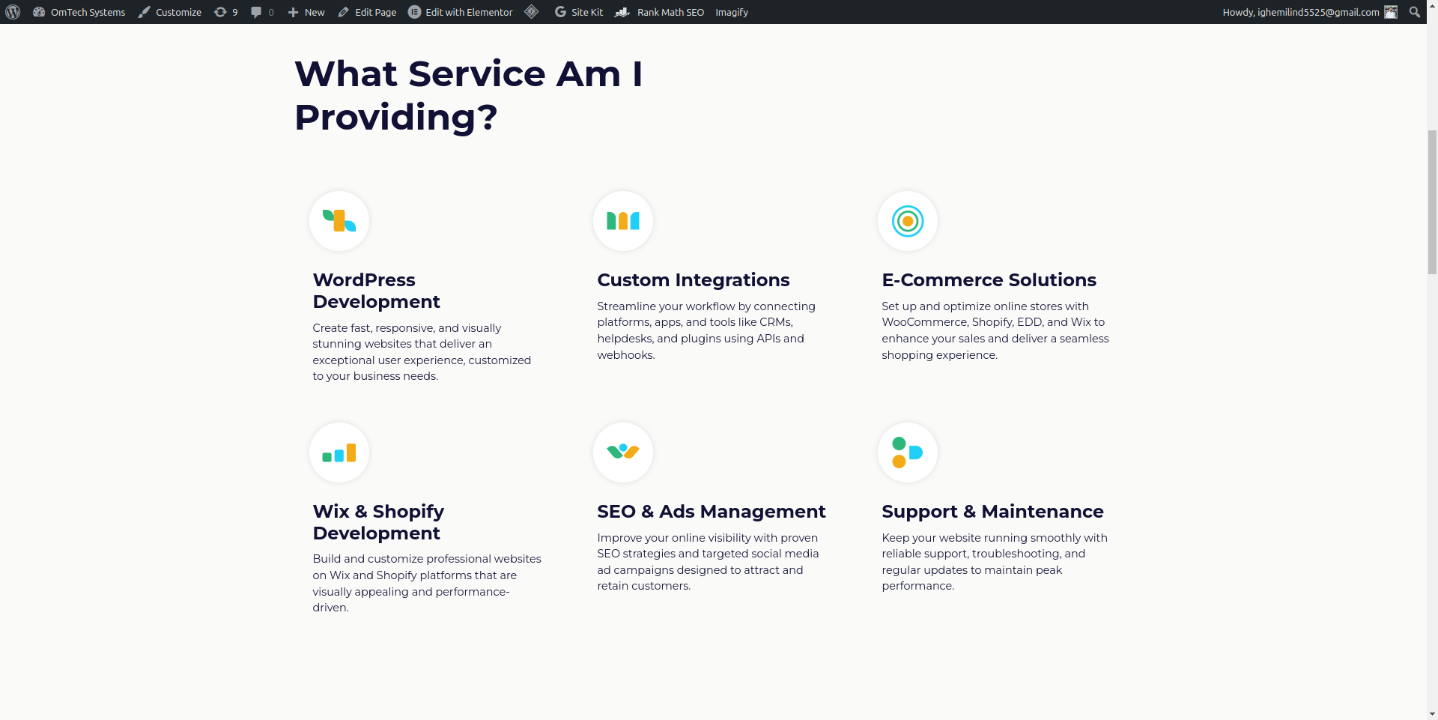Screen dimensions: 1438x720
Task: Select the E-Commerce Solutions heading
Action: (989, 280)
